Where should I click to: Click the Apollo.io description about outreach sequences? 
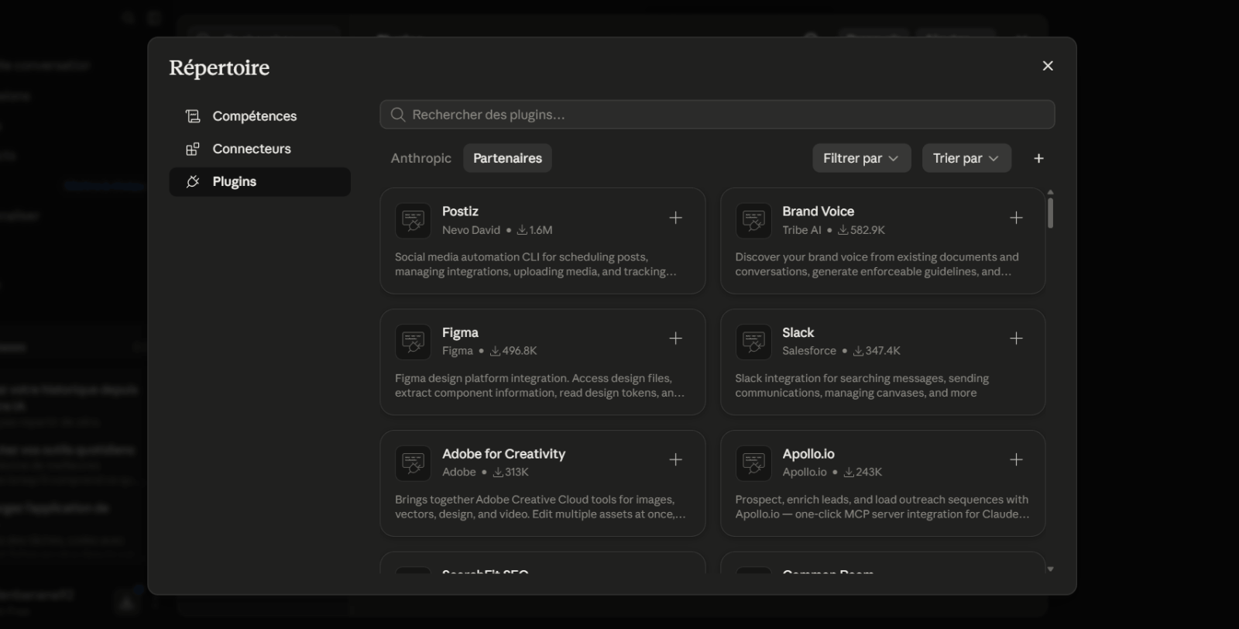coord(882,507)
